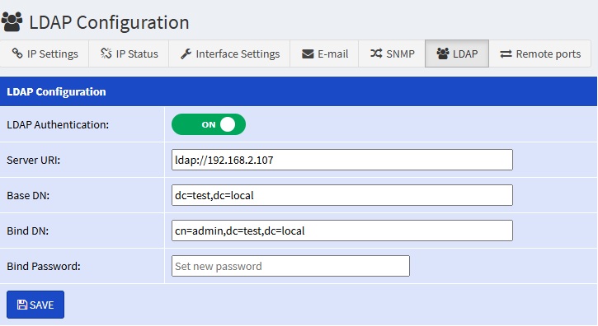Switch to the IP Status tab
This screenshot has width=598, height=326.
tap(129, 54)
